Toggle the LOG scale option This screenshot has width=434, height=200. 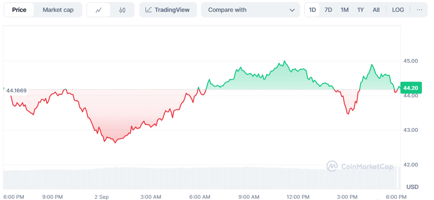[398, 10]
